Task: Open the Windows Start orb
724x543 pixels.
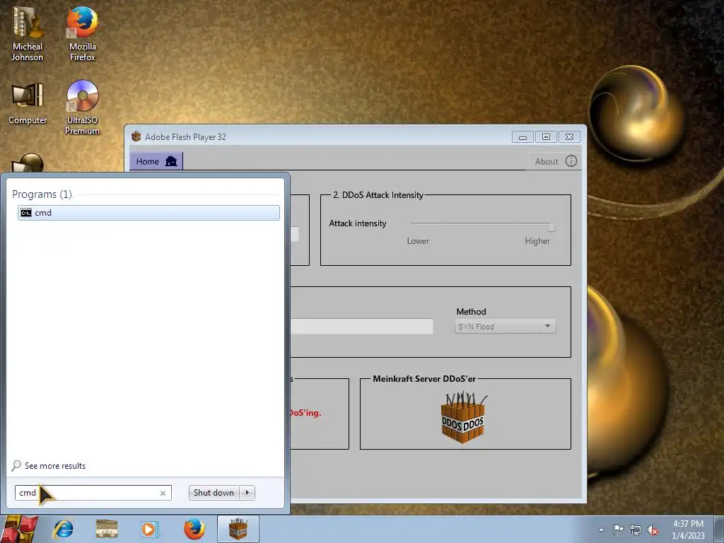Action: tap(18, 529)
